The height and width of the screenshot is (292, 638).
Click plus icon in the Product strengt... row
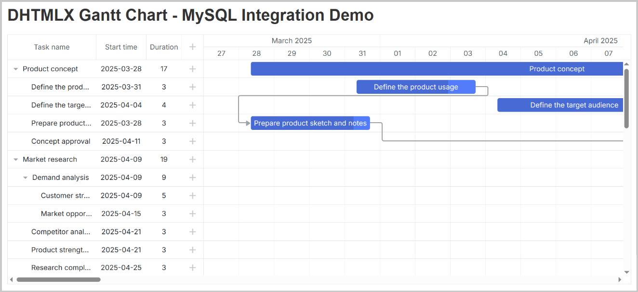click(x=192, y=250)
